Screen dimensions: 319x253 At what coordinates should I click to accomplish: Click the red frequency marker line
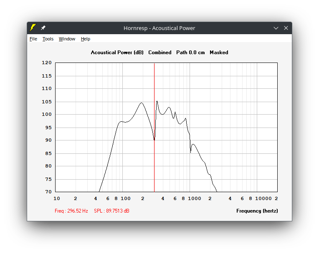click(x=154, y=128)
